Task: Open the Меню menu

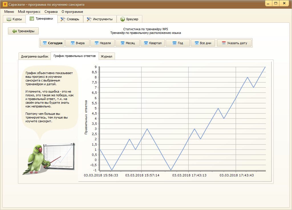Action: pyautogui.click(x=9, y=12)
